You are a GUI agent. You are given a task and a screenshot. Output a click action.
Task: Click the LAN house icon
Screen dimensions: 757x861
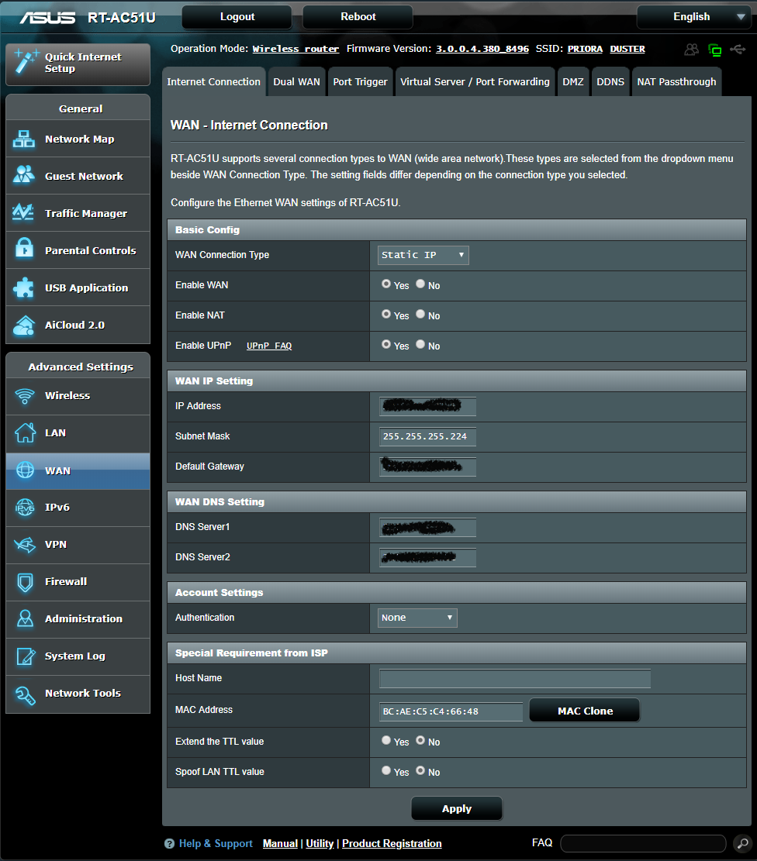(25, 432)
